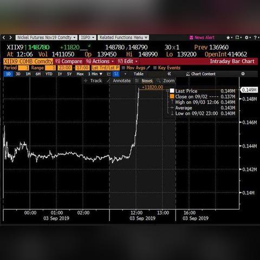Select the 3D range tab
This screenshot has height=260, width=260.
pos(18,74)
